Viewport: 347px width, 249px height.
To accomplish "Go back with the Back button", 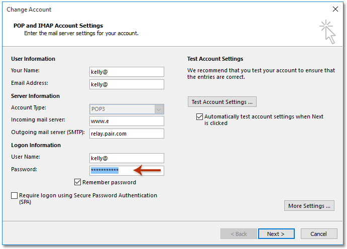I will click(238, 234).
